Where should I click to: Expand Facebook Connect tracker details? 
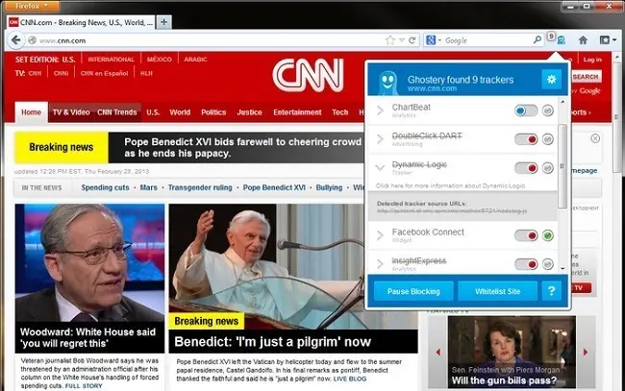(x=380, y=235)
